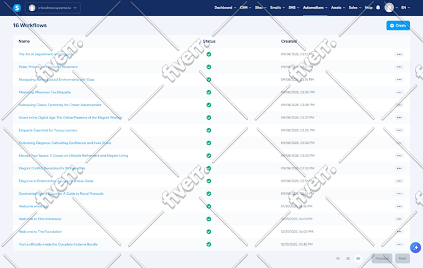Open Welcome to The Foundation workflow
Viewport: 423px width, 268px height.
pyautogui.click(x=40, y=231)
